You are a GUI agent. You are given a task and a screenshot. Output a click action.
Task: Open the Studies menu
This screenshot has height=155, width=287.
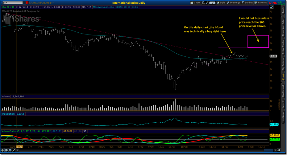pos(247,3)
